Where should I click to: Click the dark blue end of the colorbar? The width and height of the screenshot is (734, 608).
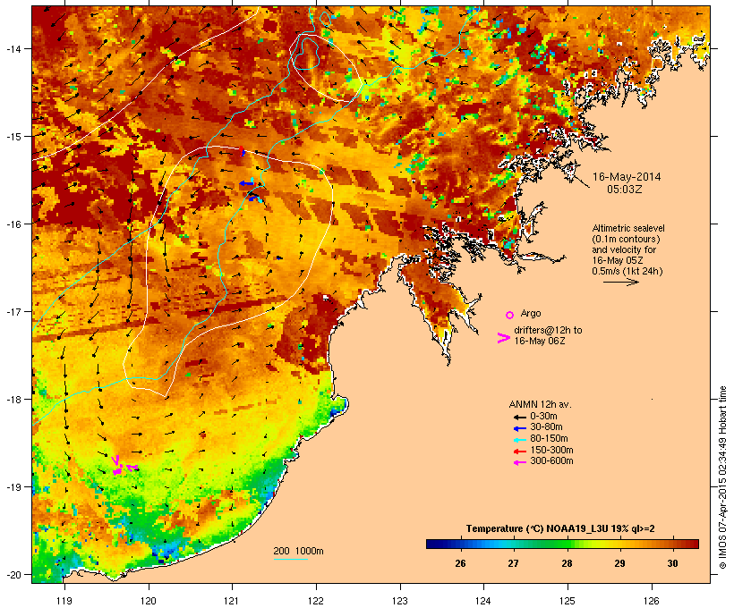coord(433,544)
